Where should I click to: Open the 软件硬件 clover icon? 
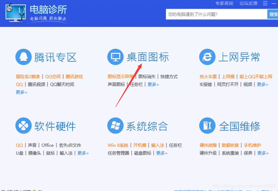(24, 126)
